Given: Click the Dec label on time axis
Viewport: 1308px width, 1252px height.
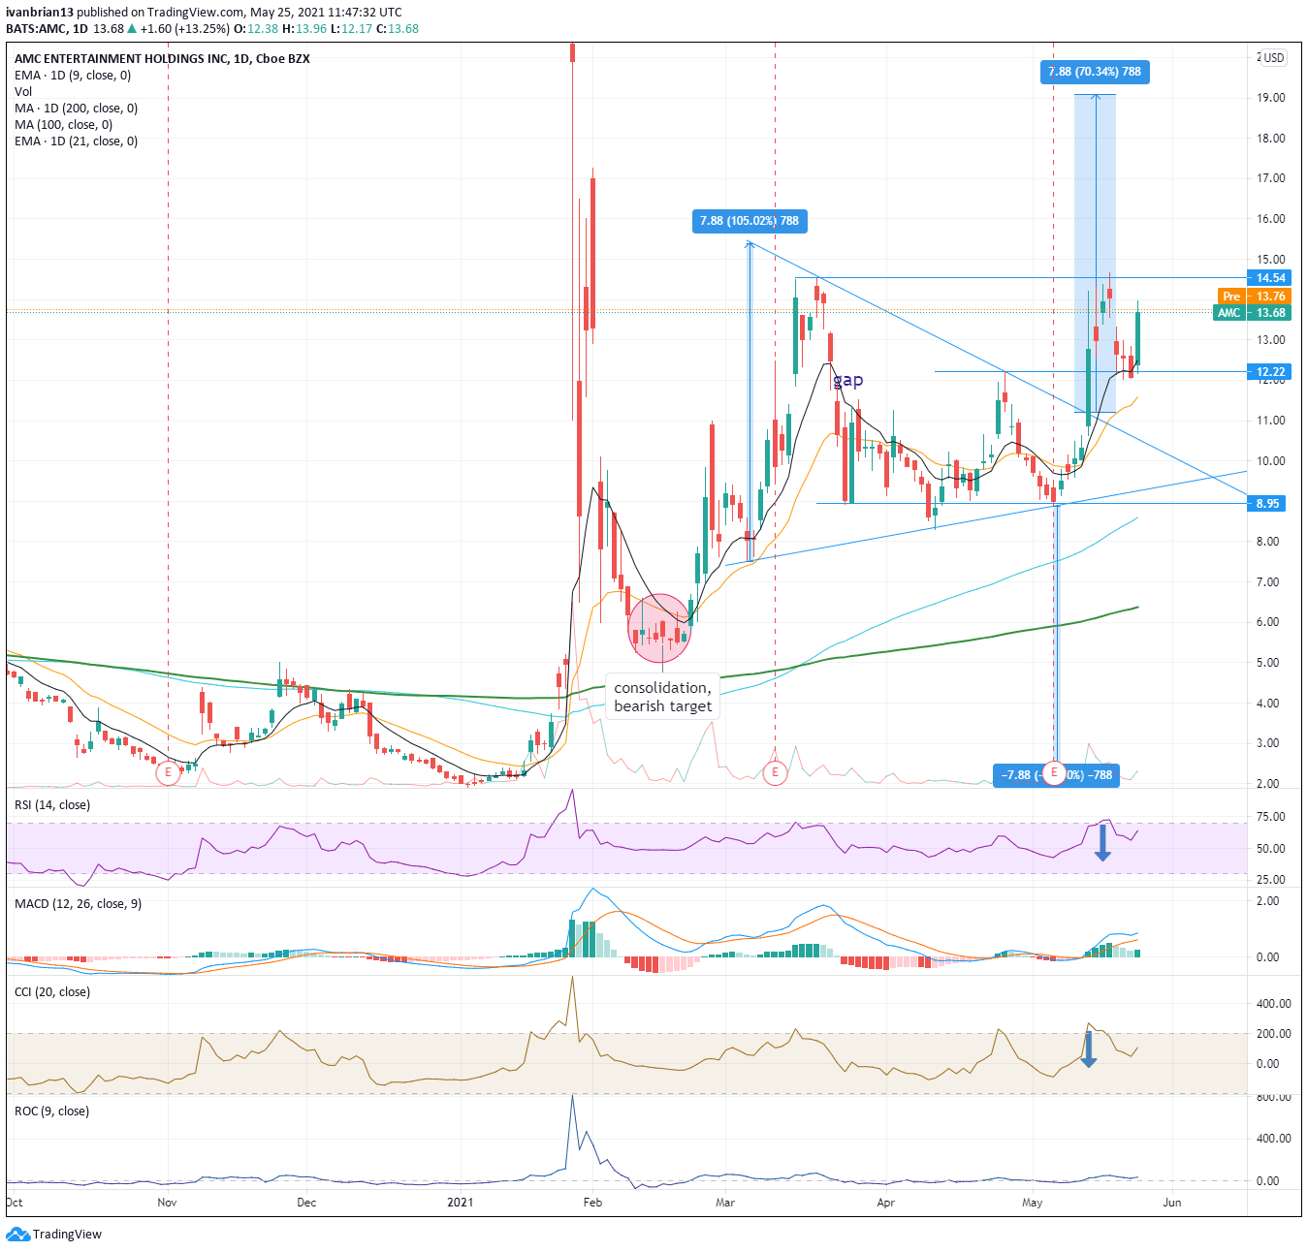Looking at the screenshot, I should click(306, 1203).
